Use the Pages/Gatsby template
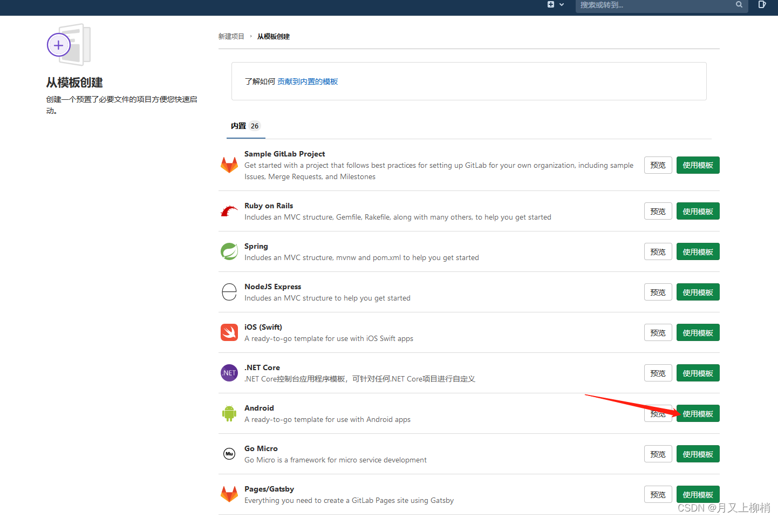778x518 pixels. pyautogui.click(x=698, y=495)
